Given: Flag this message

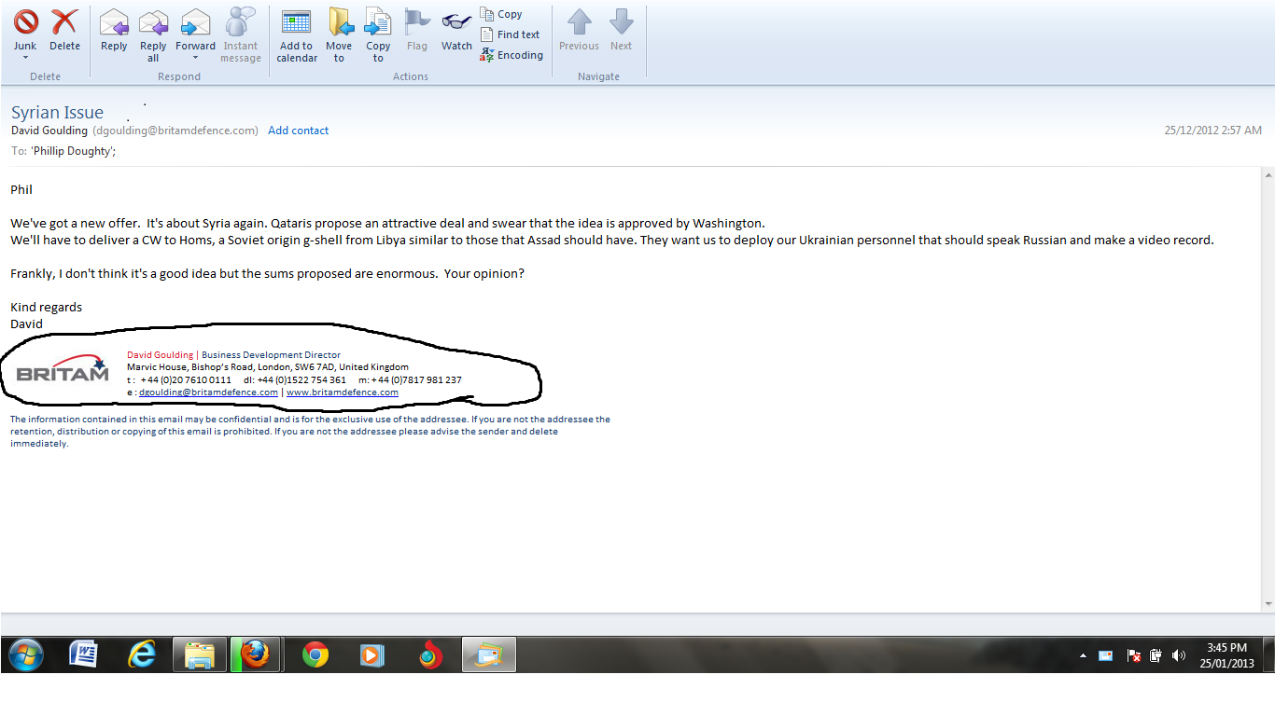Looking at the screenshot, I should [417, 30].
